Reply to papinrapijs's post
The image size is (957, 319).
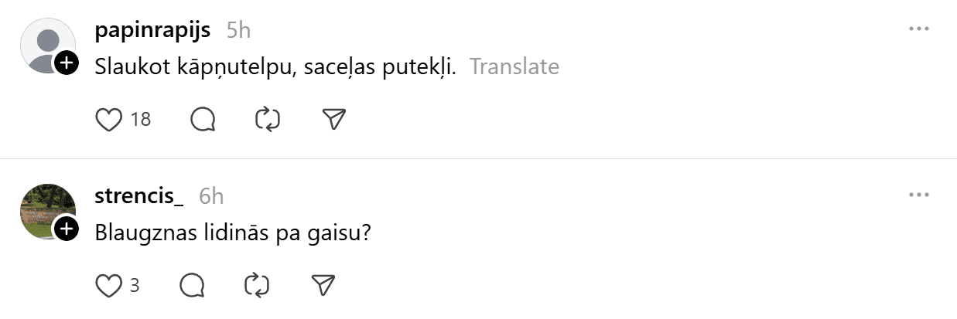(x=202, y=119)
